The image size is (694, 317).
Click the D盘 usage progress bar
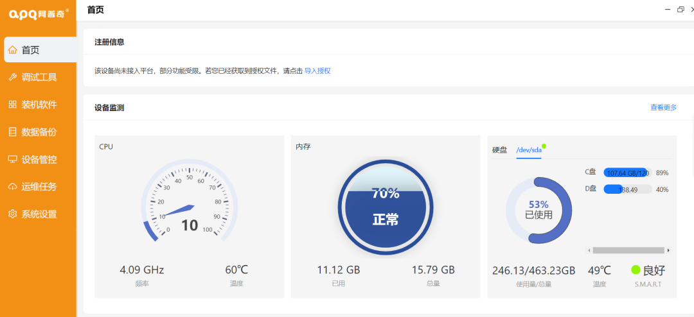(x=627, y=189)
